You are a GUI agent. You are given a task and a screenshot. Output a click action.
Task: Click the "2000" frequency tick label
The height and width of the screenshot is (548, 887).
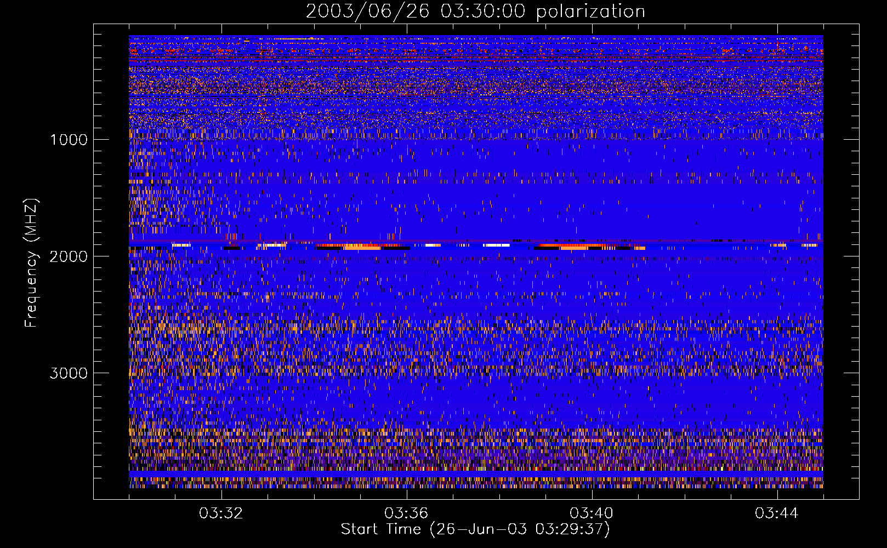[x=69, y=256]
